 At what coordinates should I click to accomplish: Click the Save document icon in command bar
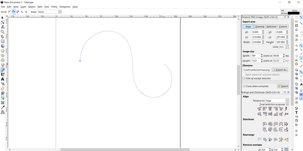click(x=296, y=25)
